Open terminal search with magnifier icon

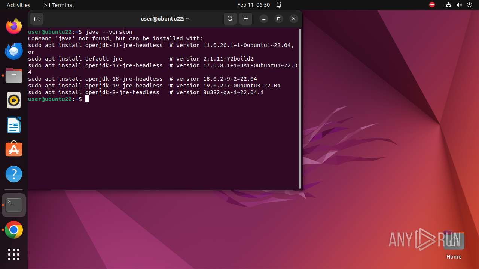(x=230, y=19)
